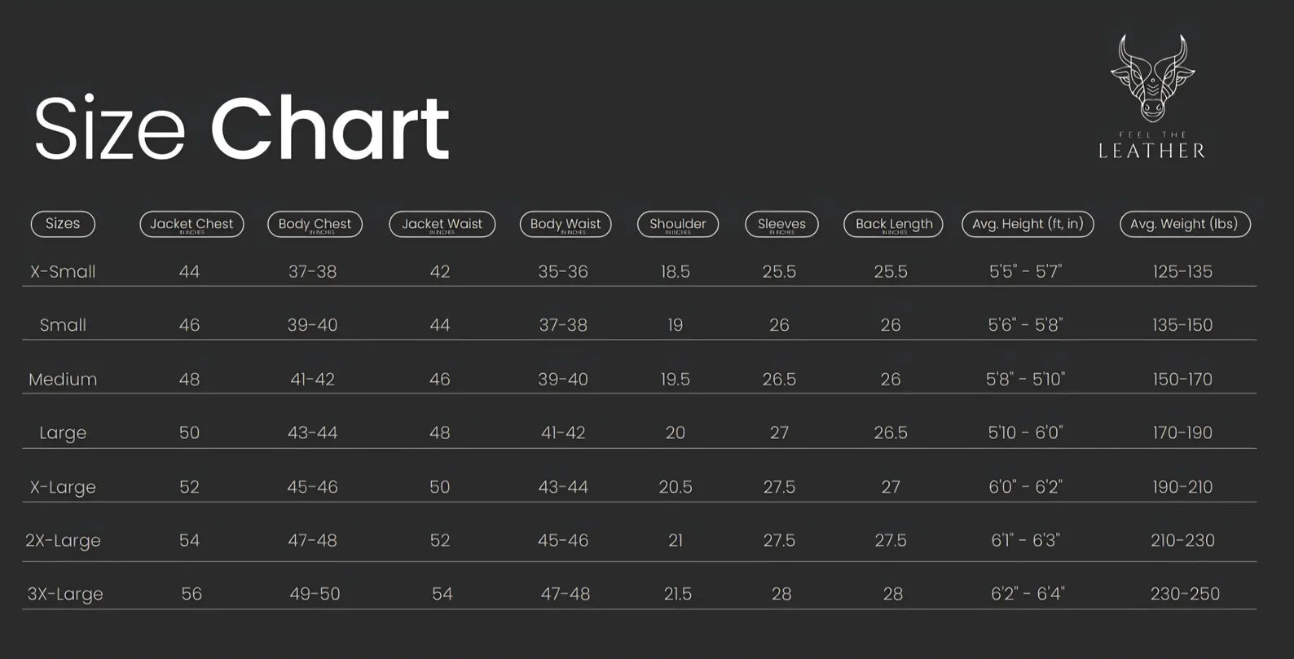This screenshot has width=1294, height=659.
Task: Select the Avg. Weight column header
Action: click(x=1184, y=224)
